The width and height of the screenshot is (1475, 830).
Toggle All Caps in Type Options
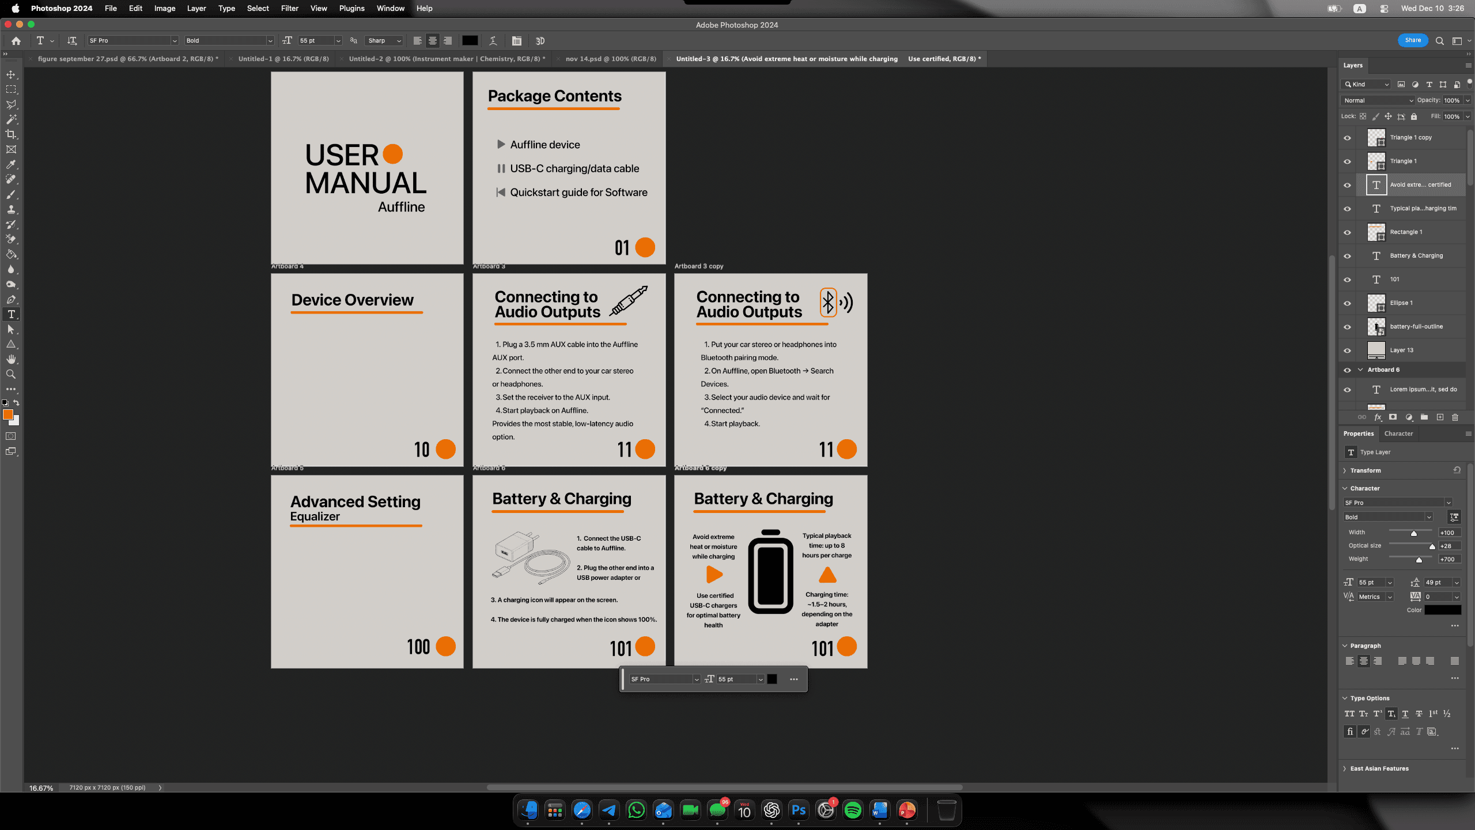tap(1349, 714)
